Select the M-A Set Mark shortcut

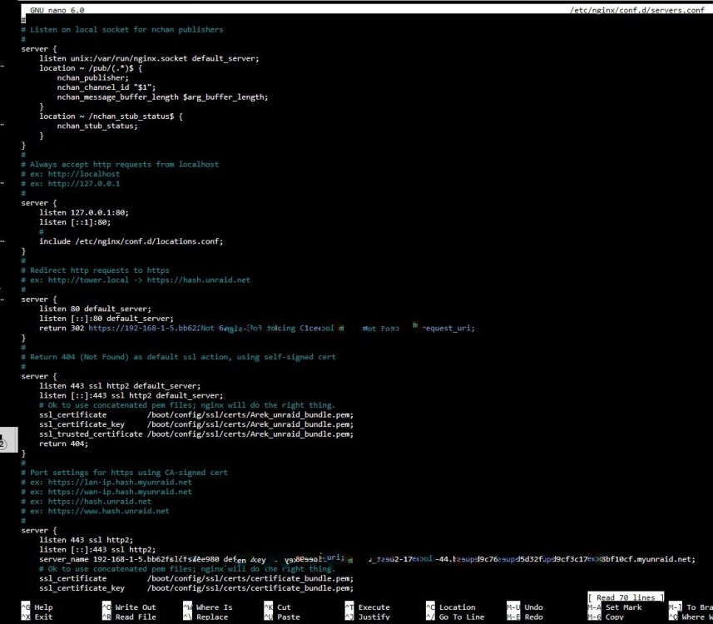click(x=615, y=607)
